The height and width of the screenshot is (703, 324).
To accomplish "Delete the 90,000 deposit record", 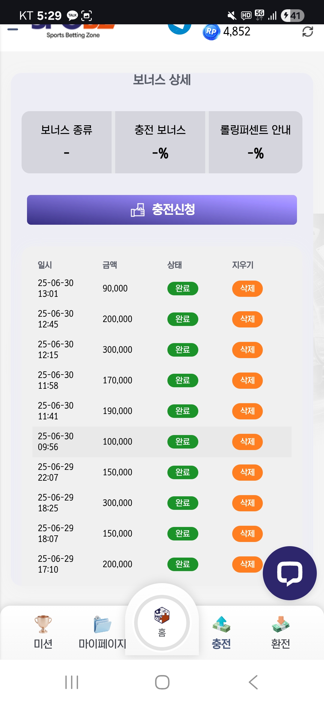I will tap(247, 289).
